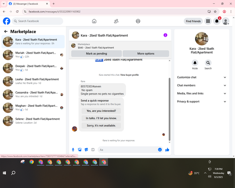Screen dimensions: 235x188
Task: Focus the Search Facebook field
Action: coord(38,21)
